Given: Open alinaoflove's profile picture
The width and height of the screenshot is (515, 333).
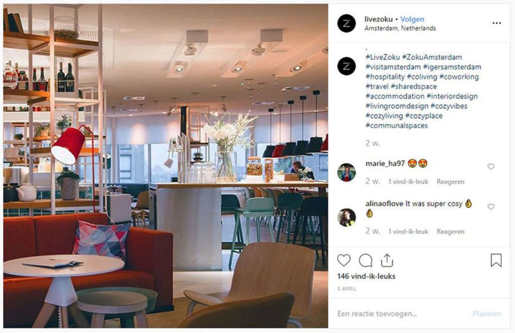Looking at the screenshot, I should coord(347,217).
